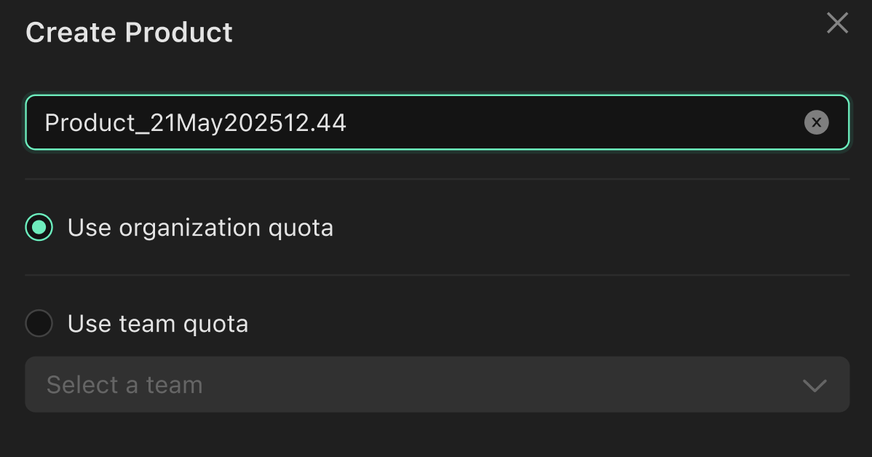
Task: Click the product name input field
Action: click(x=437, y=123)
